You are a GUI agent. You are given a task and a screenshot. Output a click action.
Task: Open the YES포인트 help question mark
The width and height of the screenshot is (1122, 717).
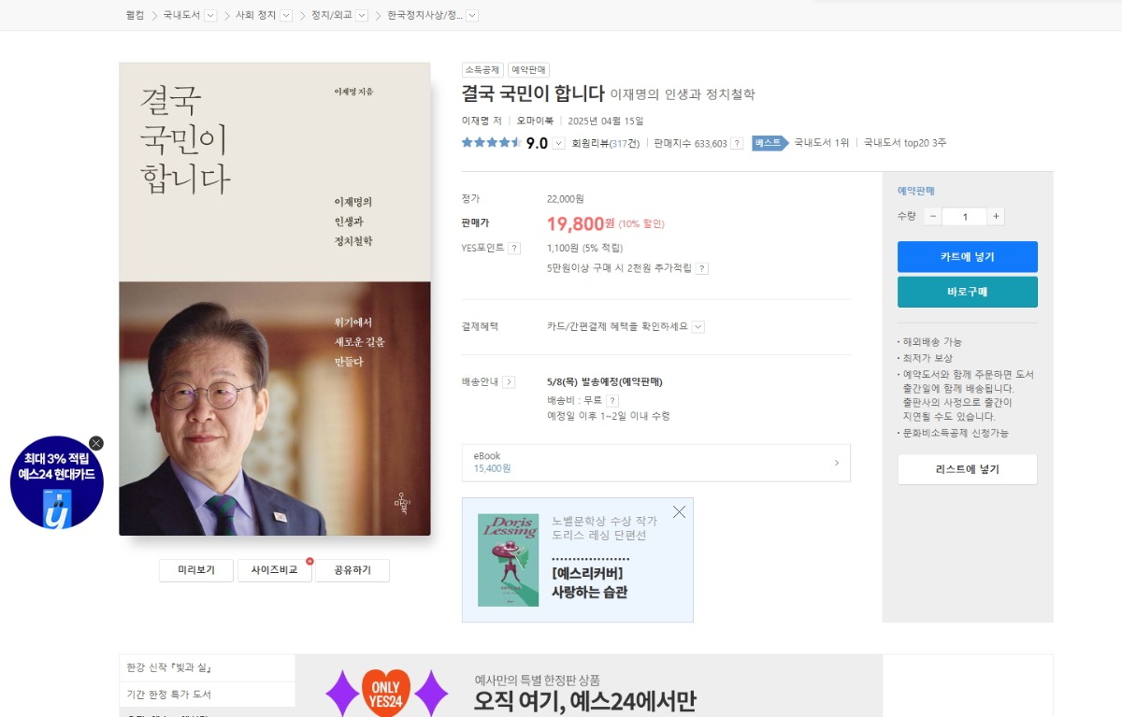click(x=514, y=248)
